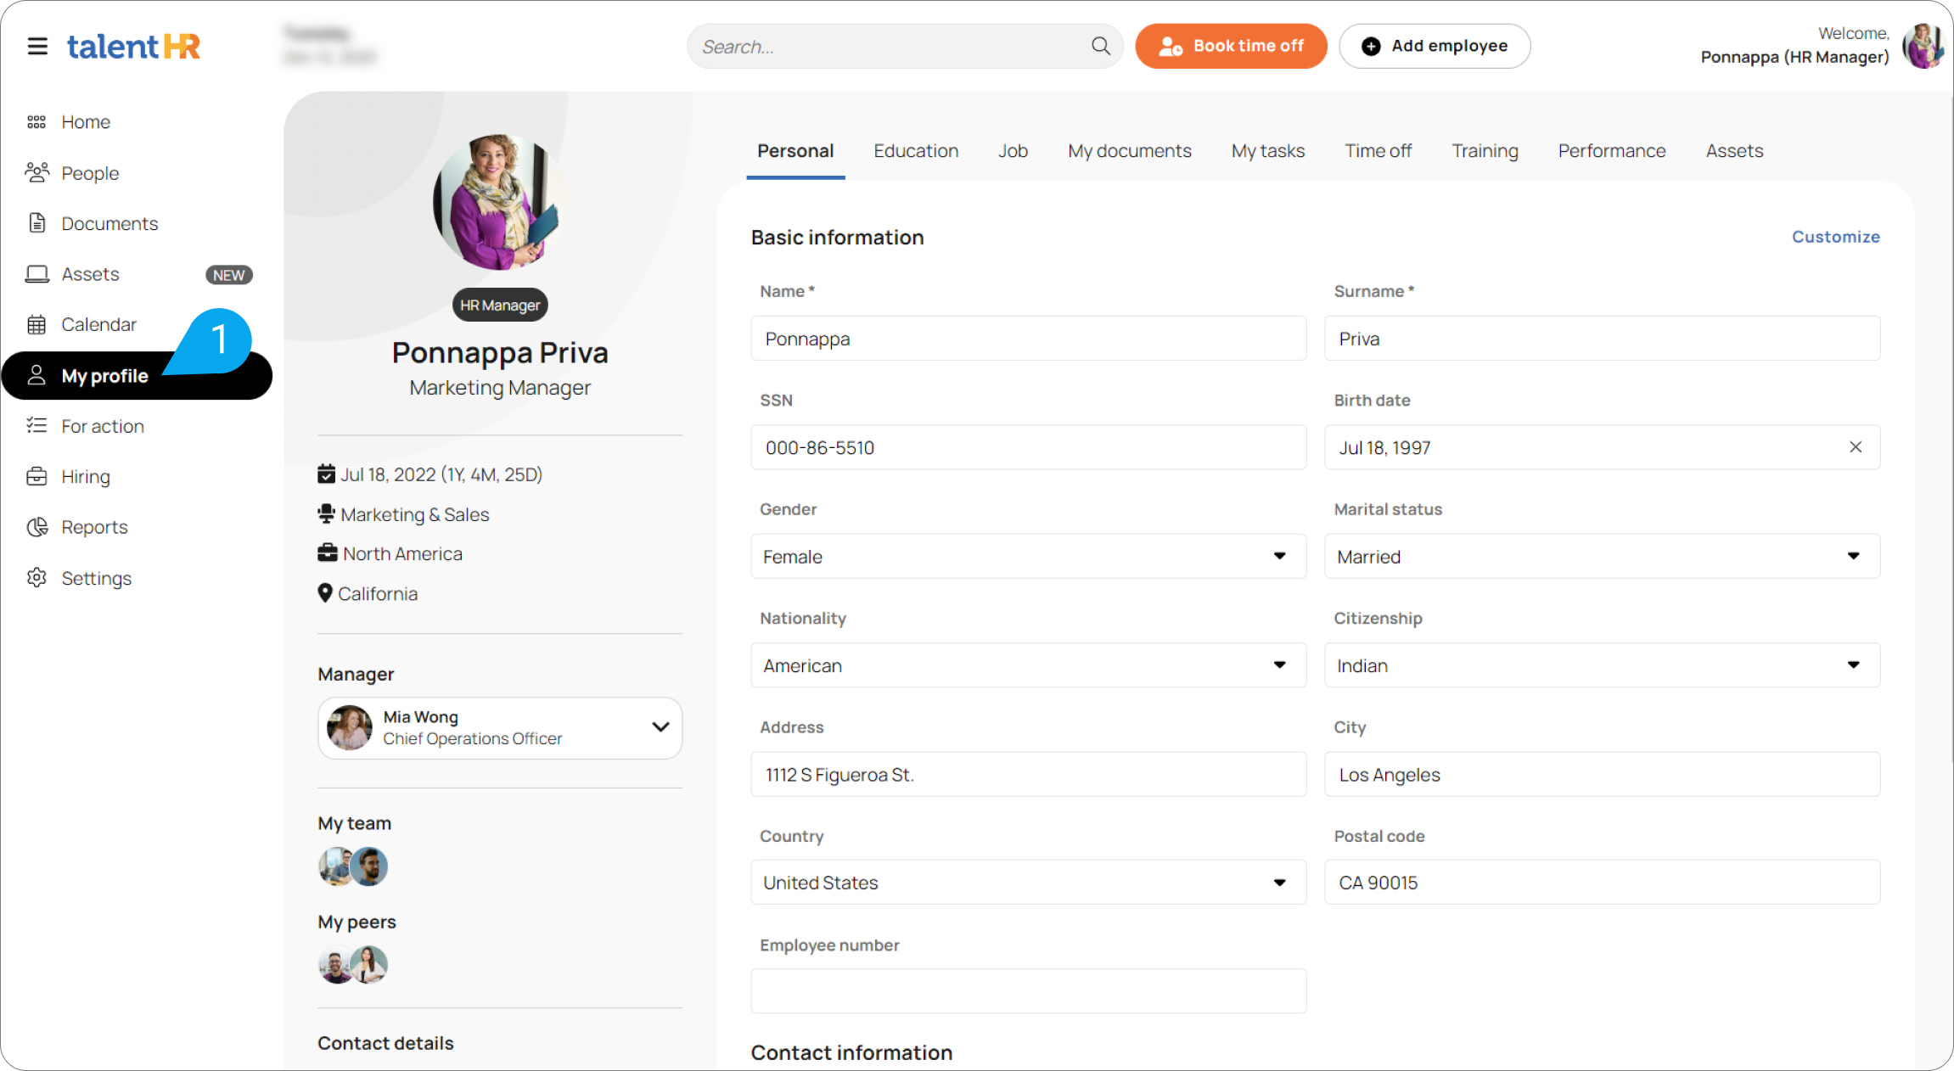Image resolution: width=1954 pixels, height=1071 pixels.
Task: Click Add employee button
Action: click(1435, 46)
